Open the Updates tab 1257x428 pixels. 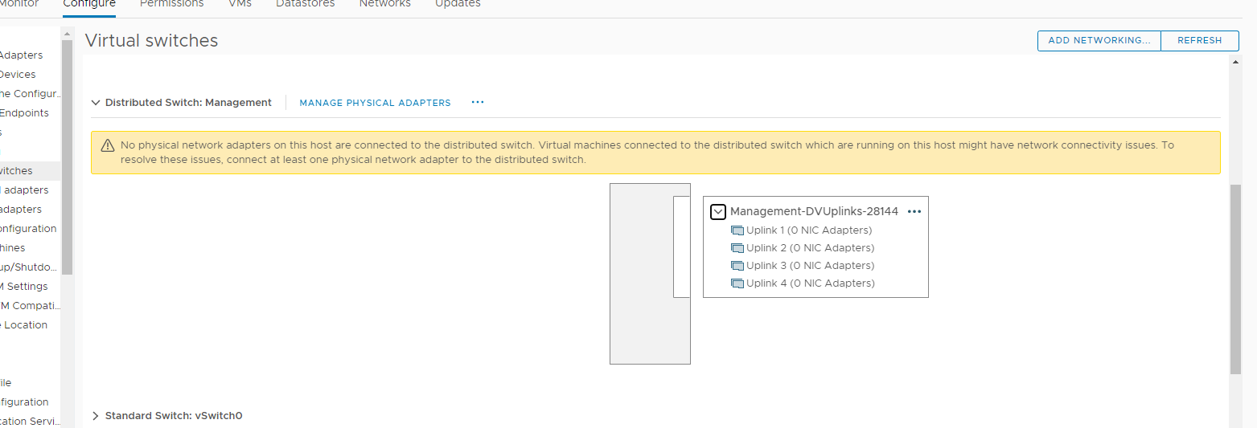(x=458, y=4)
